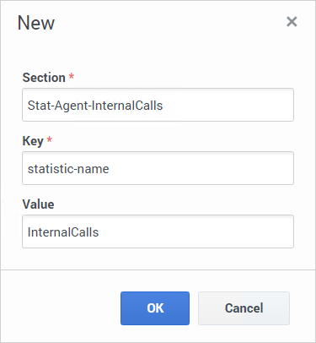The height and width of the screenshot is (343, 316).
Task: Confirm the new option with OK
Action: click(155, 308)
